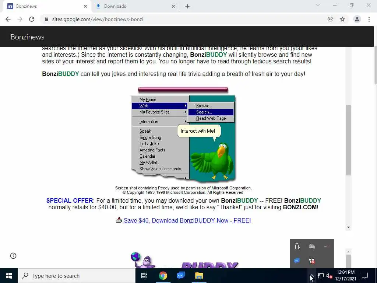Click the OneDrive cloud icon in tray popup
This screenshot has width=377, height=283.
[312, 246]
